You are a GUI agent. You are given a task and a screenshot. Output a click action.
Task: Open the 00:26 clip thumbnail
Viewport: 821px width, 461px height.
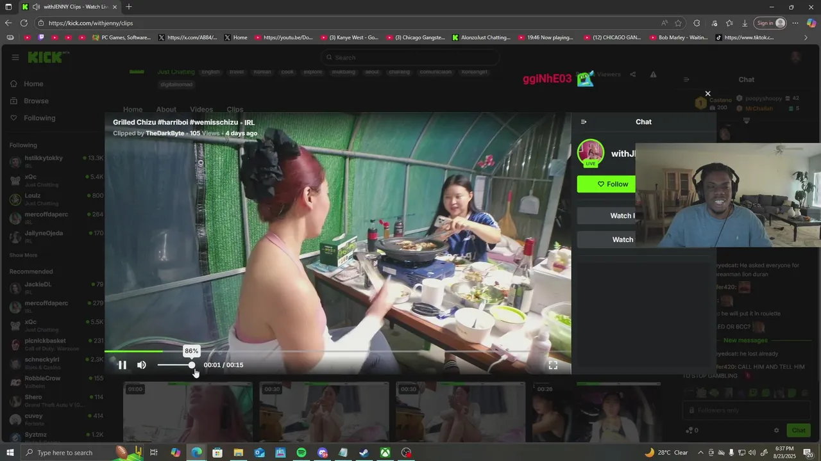[x=596, y=412]
